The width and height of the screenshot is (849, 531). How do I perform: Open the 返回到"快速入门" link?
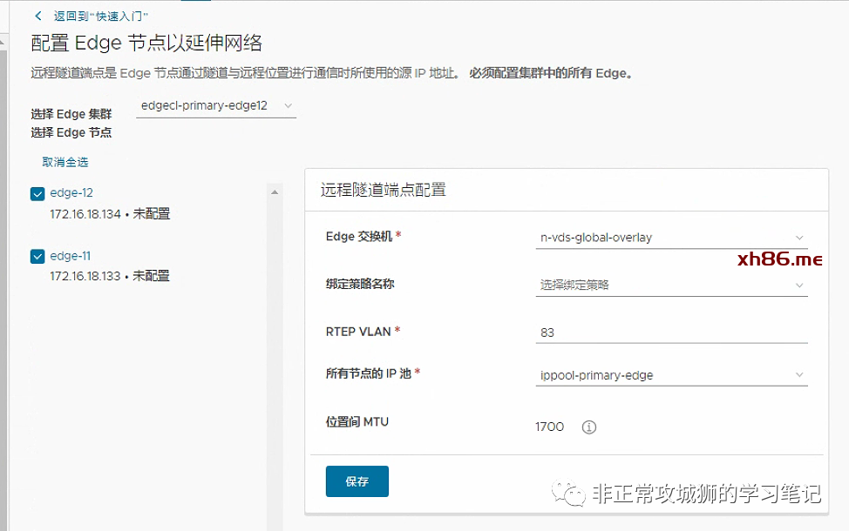[101, 17]
